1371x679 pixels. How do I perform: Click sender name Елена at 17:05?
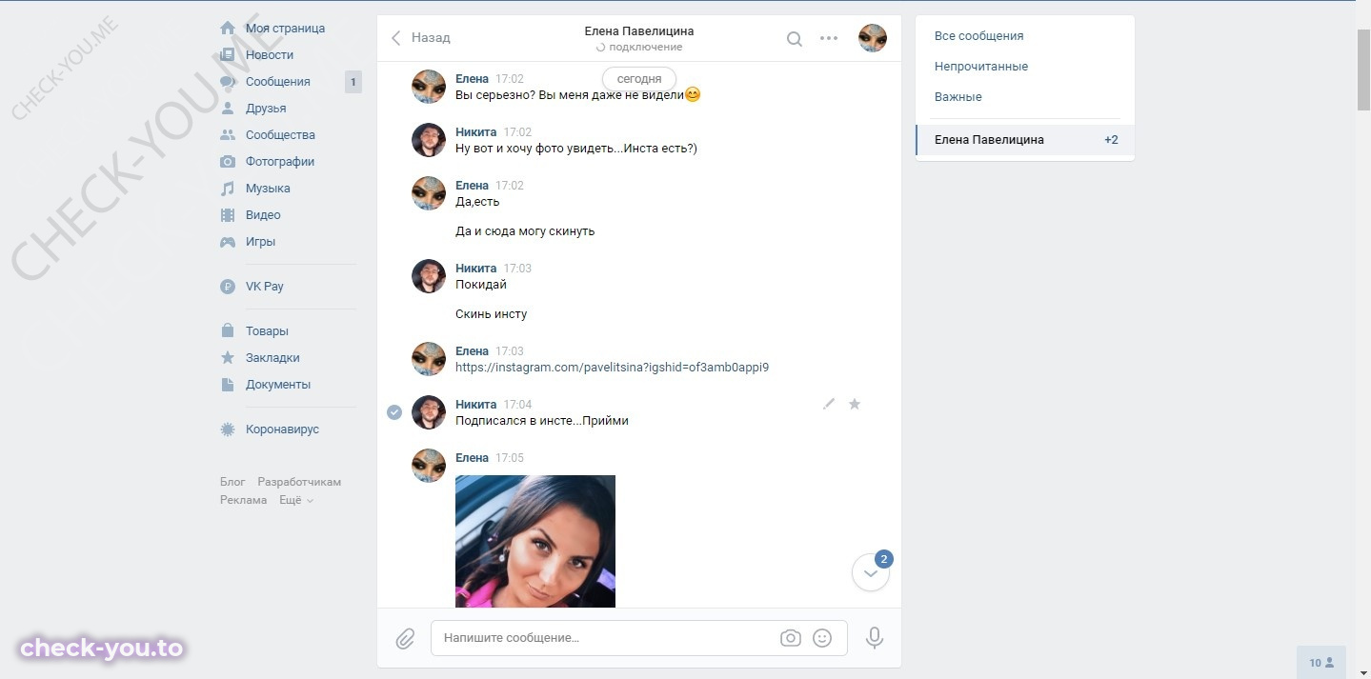tap(472, 458)
